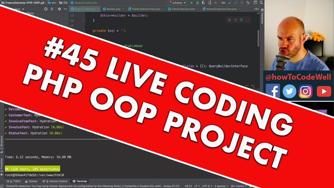Click the 45:22 cursor position indicator
Image resolution: width=334 pixels, height=188 pixels.
pos(188,186)
